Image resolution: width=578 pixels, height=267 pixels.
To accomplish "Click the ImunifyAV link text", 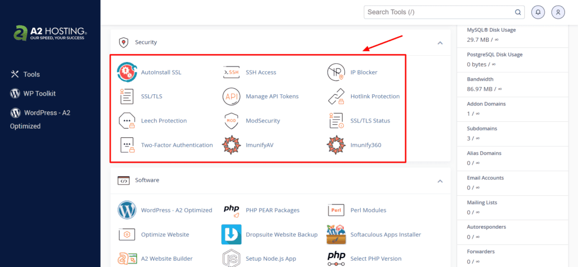I will [260, 145].
